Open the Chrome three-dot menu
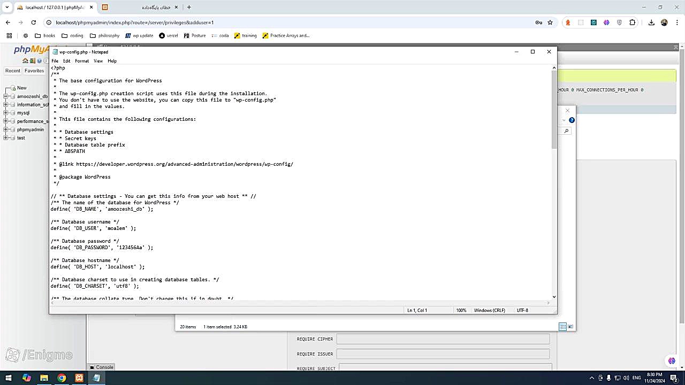 pyautogui.click(x=677, y=22)
